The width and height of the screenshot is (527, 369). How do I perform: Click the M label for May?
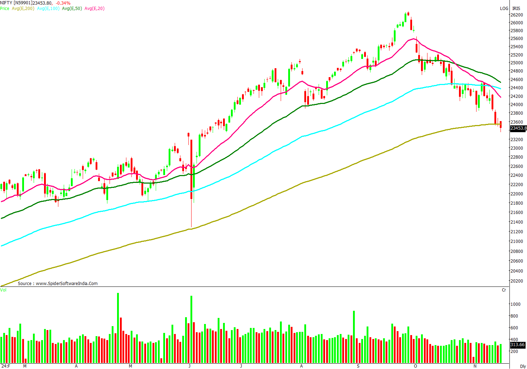pos(130,366)
